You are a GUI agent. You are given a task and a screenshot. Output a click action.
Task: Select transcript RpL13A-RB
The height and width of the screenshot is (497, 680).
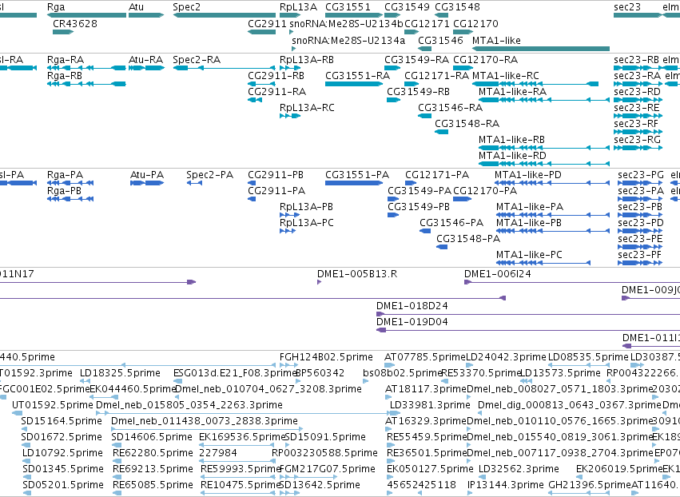point(290,68)
